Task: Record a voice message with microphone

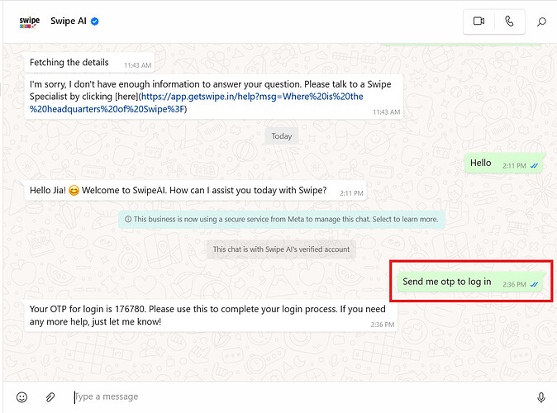Action: (x=540, y=397)
